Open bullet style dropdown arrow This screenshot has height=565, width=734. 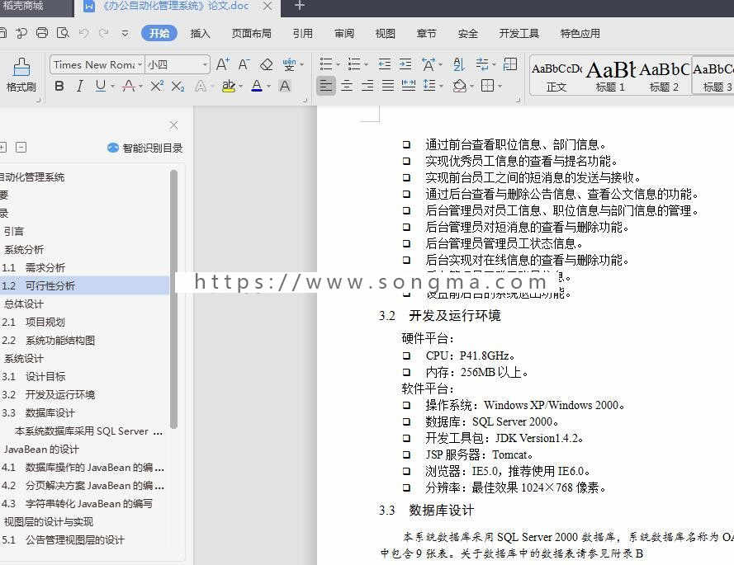click(338, 64)
